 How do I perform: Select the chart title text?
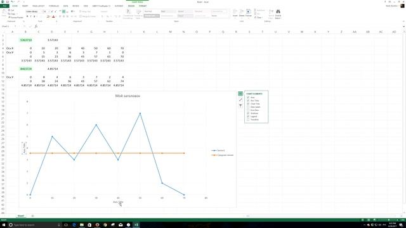click(128, 96)
